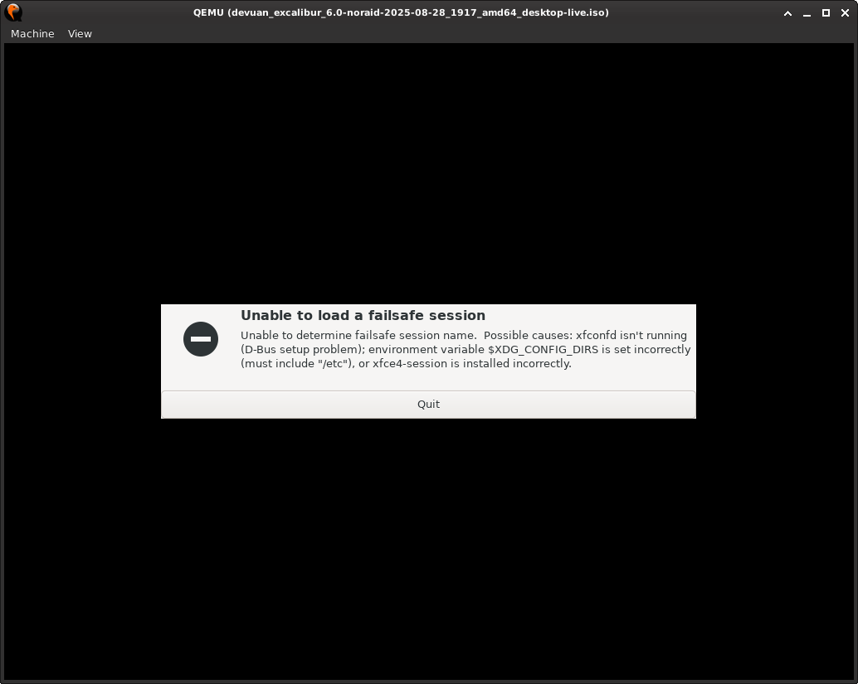The image size is (858, 684).
Task: Maximize the QEMU window
Action: click(826, 13)
